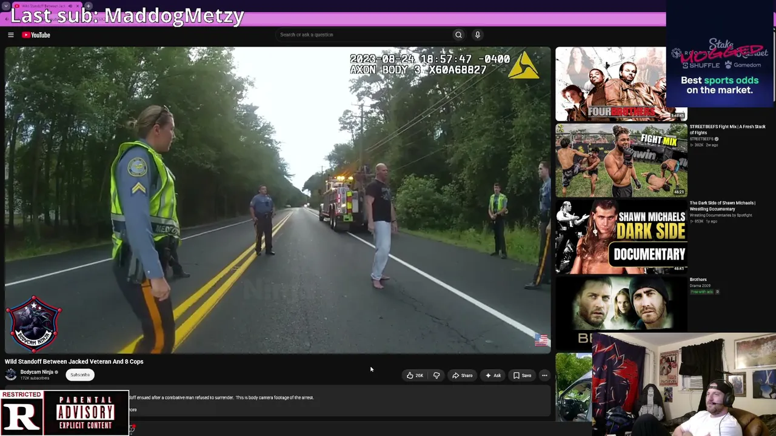Click 'Wrestling Documentaries by Spotfight' channel name
This screenshot has width=776, height=436.
720,216
